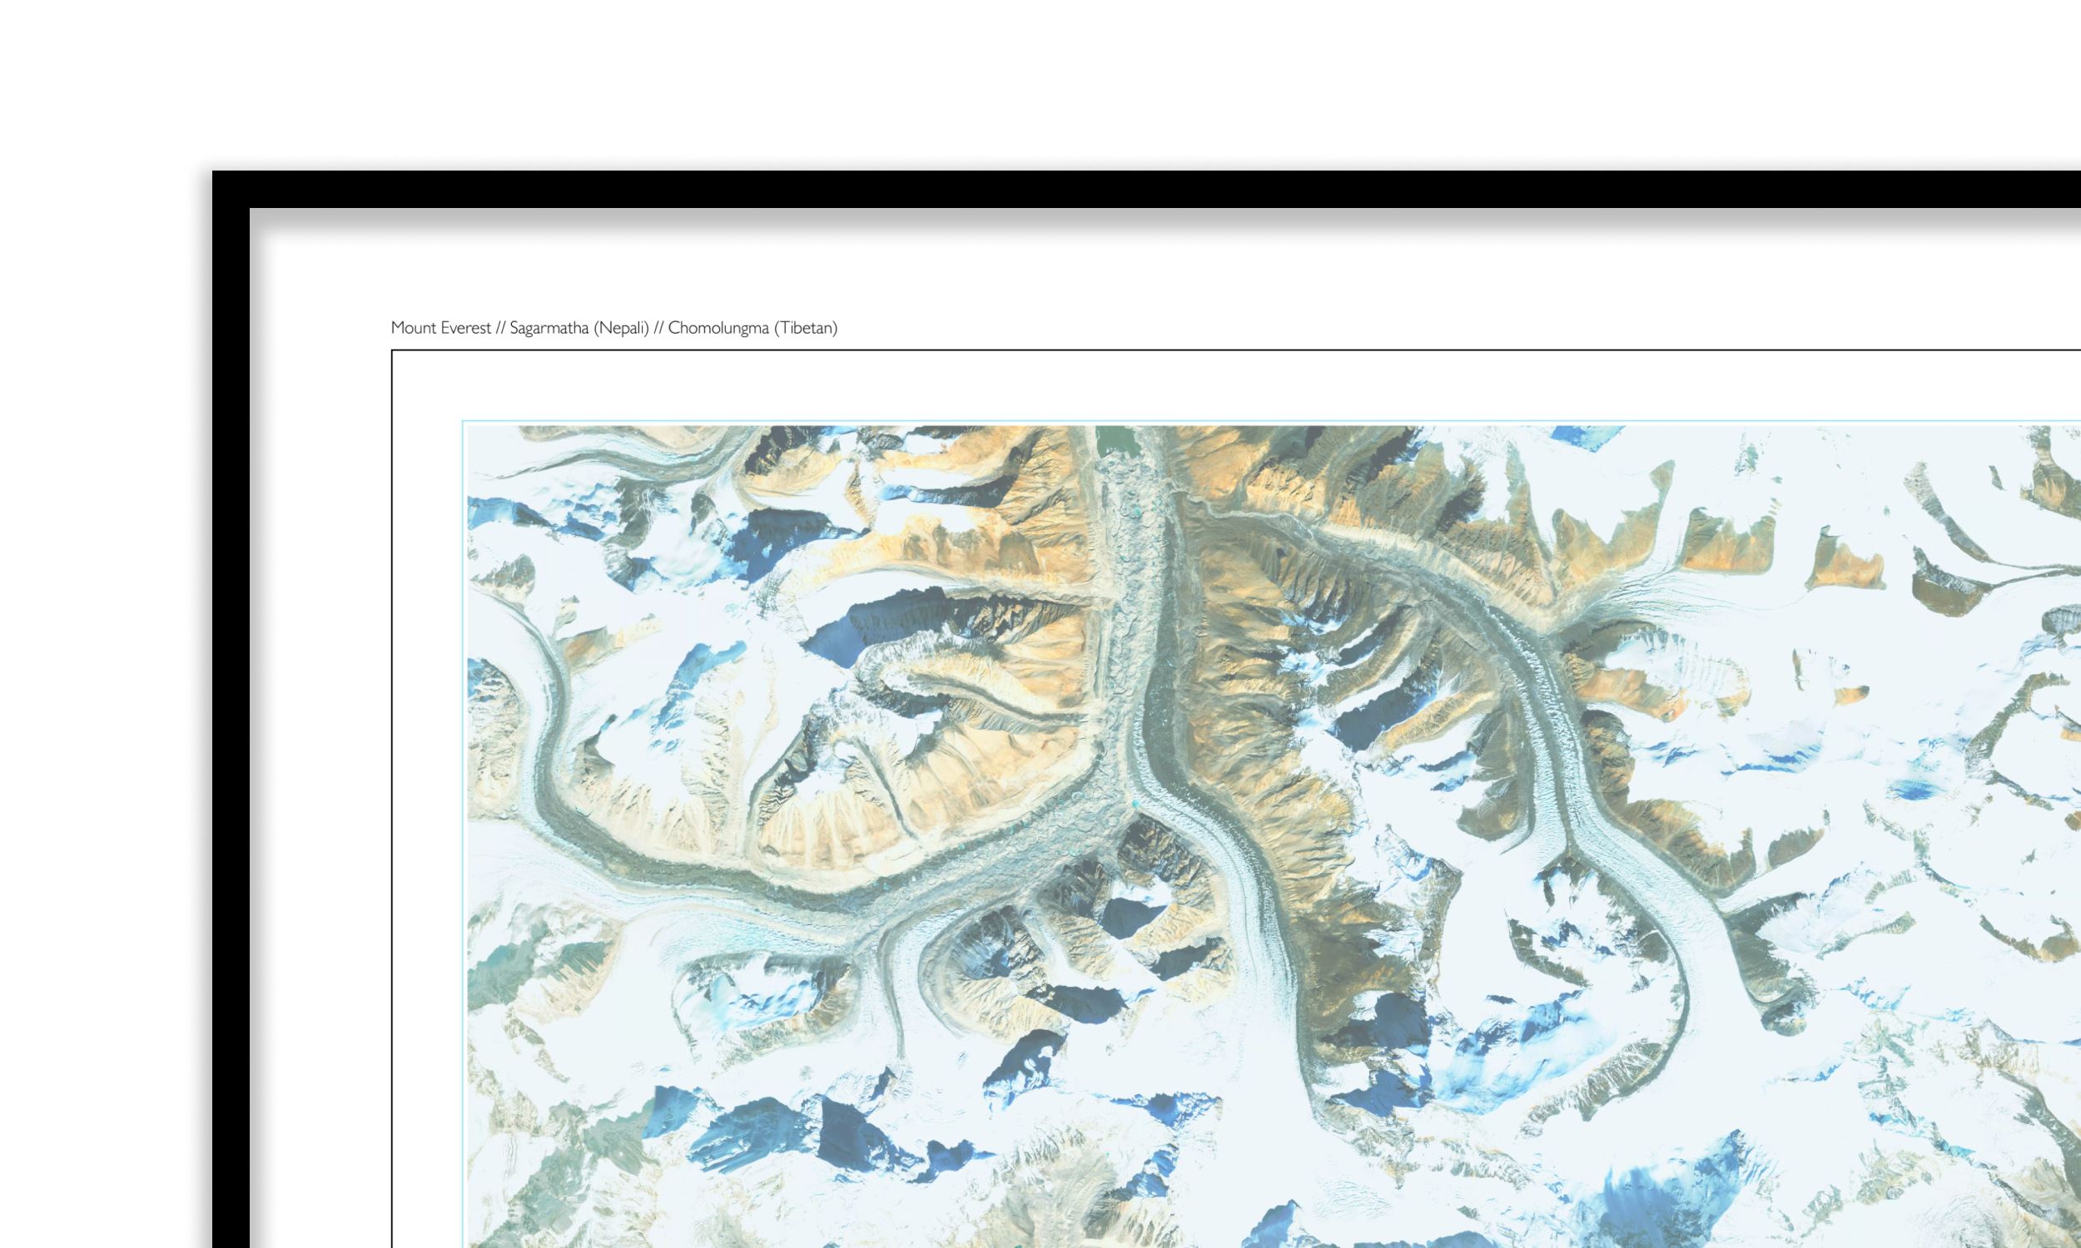Image resolution: width=2081 pixels, height=1248 pixels.
Task: Click the green lake atop the central glacier
Action: [1116, 438]
